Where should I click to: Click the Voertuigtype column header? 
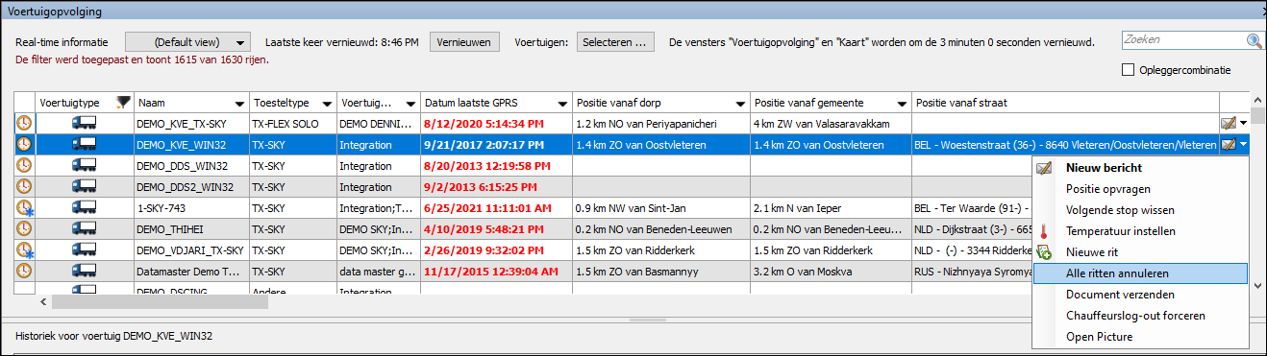(85, 103)
